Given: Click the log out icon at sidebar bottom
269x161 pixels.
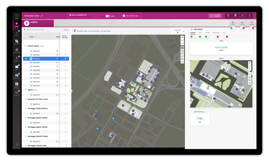Looking at the screenshot, I should (x=17, y=144).
